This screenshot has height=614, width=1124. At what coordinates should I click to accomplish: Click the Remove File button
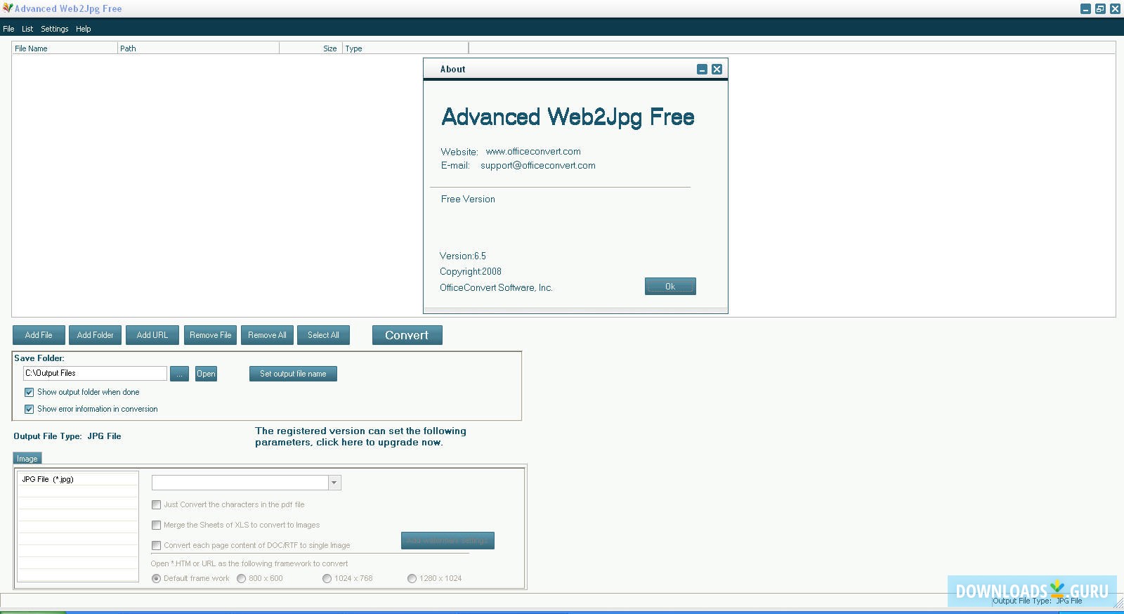[x=211, y=335]
